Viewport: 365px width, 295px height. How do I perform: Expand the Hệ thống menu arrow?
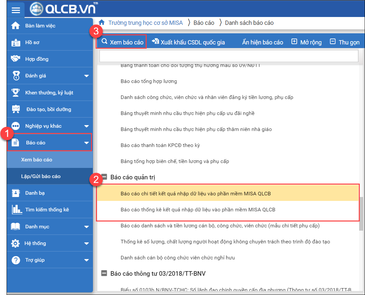86,243
